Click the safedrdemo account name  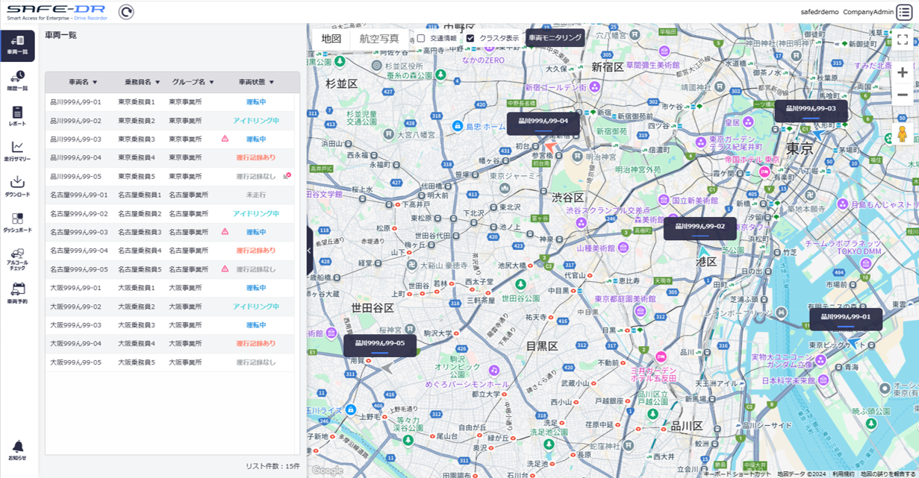pyautogui.click(x=820, y=12)
